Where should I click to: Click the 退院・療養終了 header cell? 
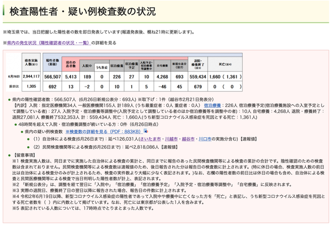(198, 64)
